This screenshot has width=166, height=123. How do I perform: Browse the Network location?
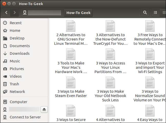(x=17, y=92)
